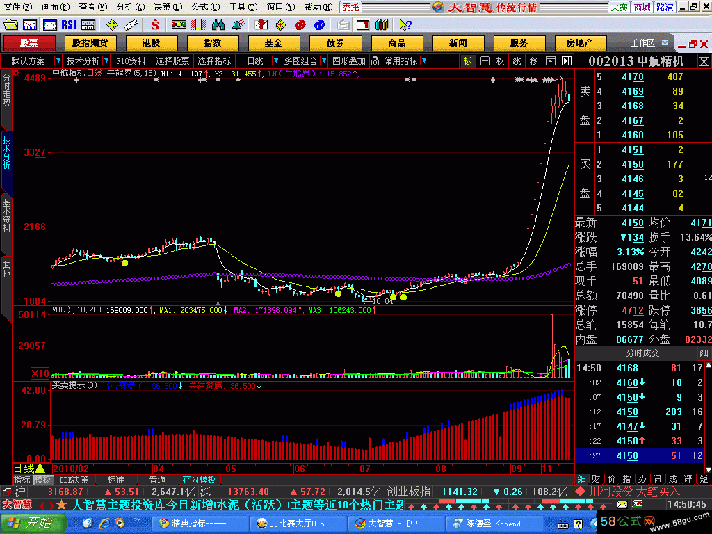Screen dimensions: 712x534
Task: Switch to 财 tab in bottom-right panel
Action: coord(596,479)
